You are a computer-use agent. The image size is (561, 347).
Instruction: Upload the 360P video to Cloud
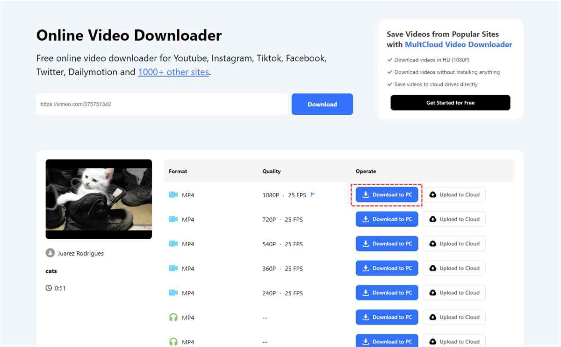454,268
